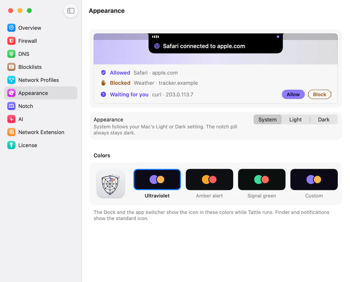The height and width of the screenshot is (282, 350).
Task: Click the AI sparkle icon in the sidebar
Action: click(x=11, y=119)
